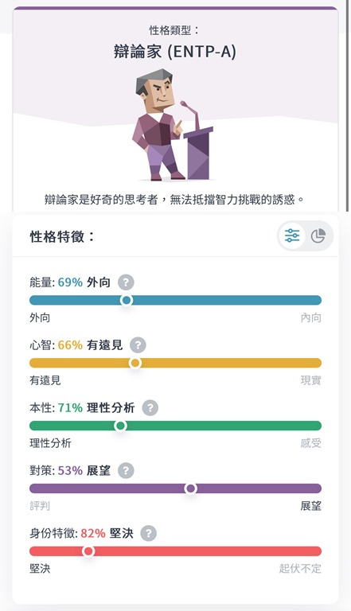Click the yellow 心智 slider handle

pos(135,363)
